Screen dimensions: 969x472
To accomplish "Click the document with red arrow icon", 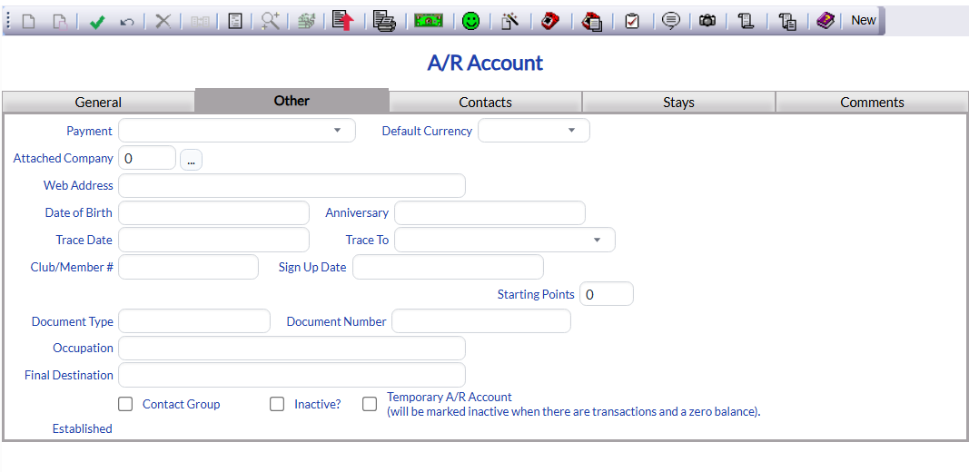I will [343, 21].
